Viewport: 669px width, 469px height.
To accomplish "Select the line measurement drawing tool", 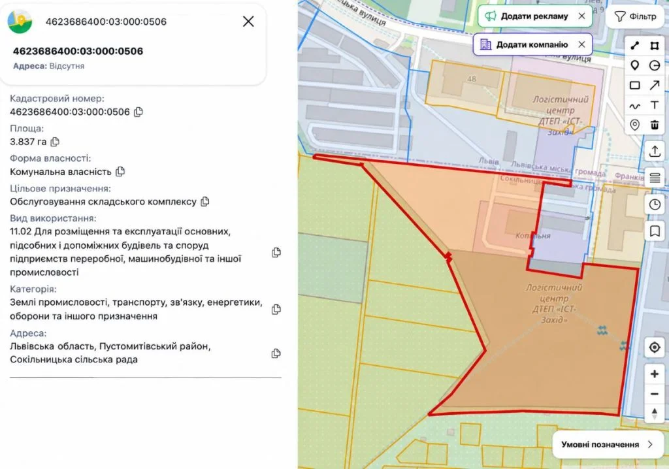I will pyautogui.click(x=635, y=46).
